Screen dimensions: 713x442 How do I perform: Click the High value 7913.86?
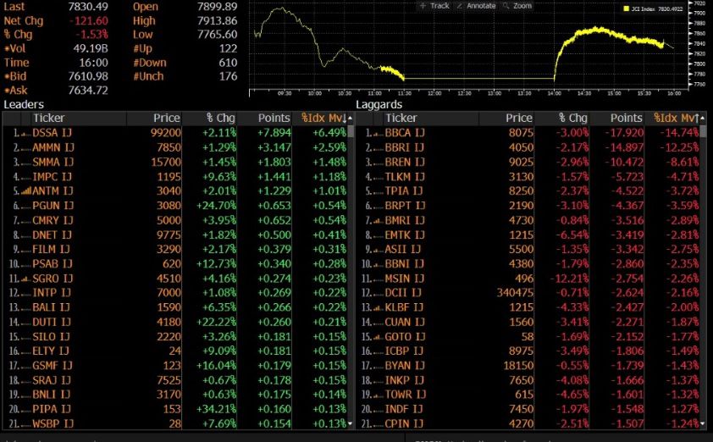point(217,21)
